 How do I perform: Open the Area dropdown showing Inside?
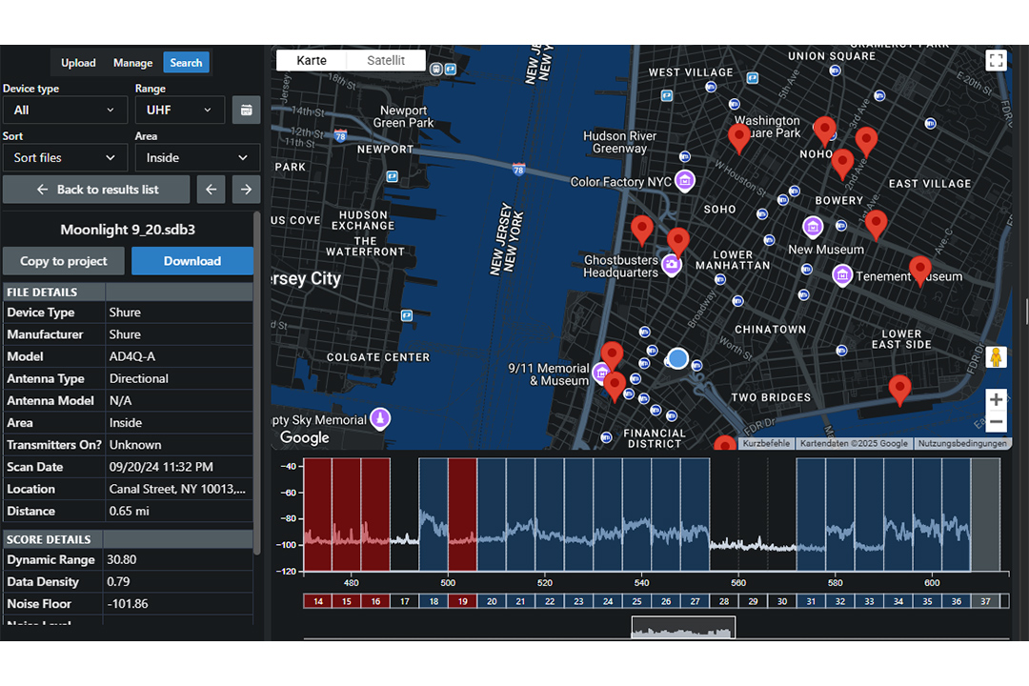(197, 158)
